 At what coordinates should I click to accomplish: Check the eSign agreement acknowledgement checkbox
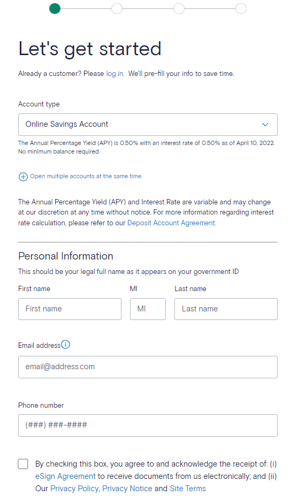pyautogui.click(x=23, y=464)
